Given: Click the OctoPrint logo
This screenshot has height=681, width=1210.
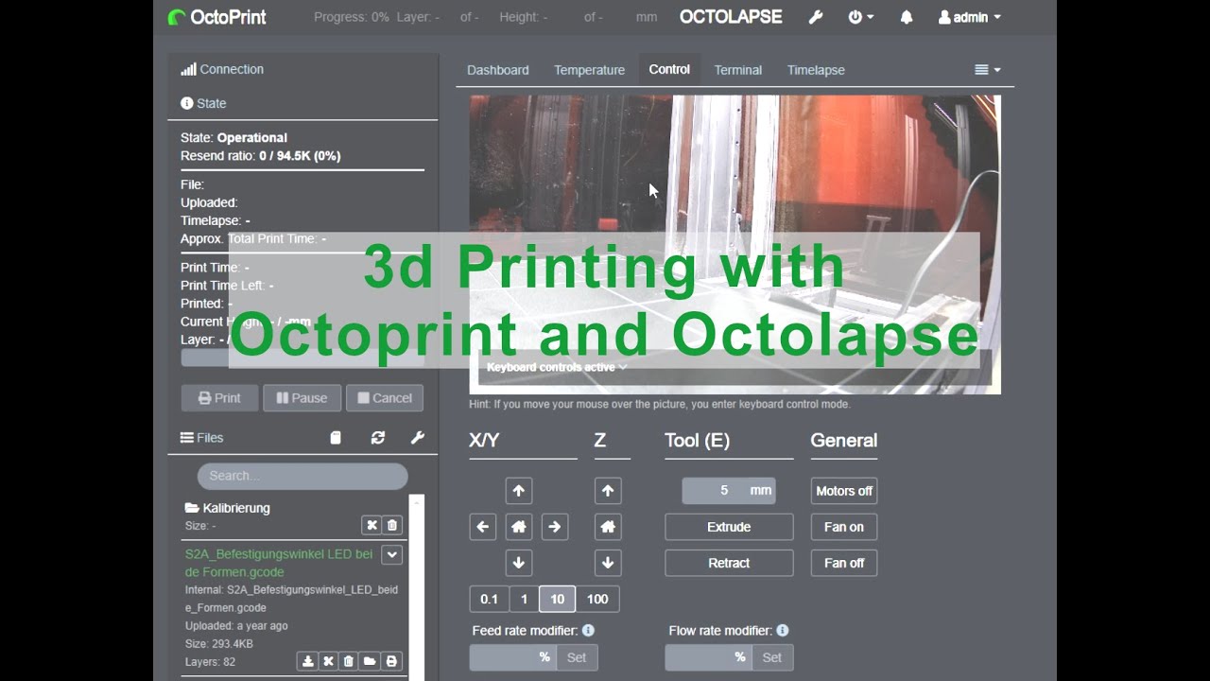Looking at the screenshot, I should [217, 17].
